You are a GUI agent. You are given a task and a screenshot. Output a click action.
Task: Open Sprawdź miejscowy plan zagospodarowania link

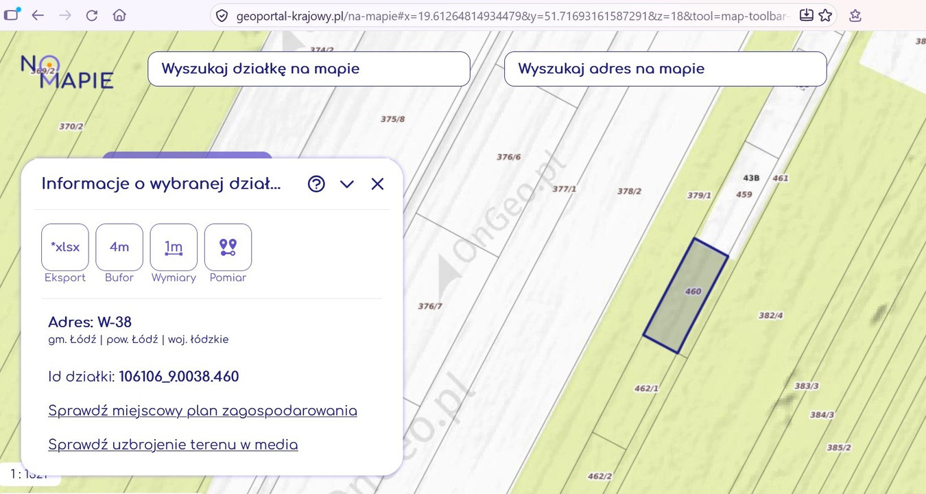[202, 411]
